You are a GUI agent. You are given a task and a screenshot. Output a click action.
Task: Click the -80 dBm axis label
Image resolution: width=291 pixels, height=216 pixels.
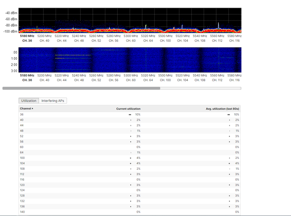click(x=11, y=25)
